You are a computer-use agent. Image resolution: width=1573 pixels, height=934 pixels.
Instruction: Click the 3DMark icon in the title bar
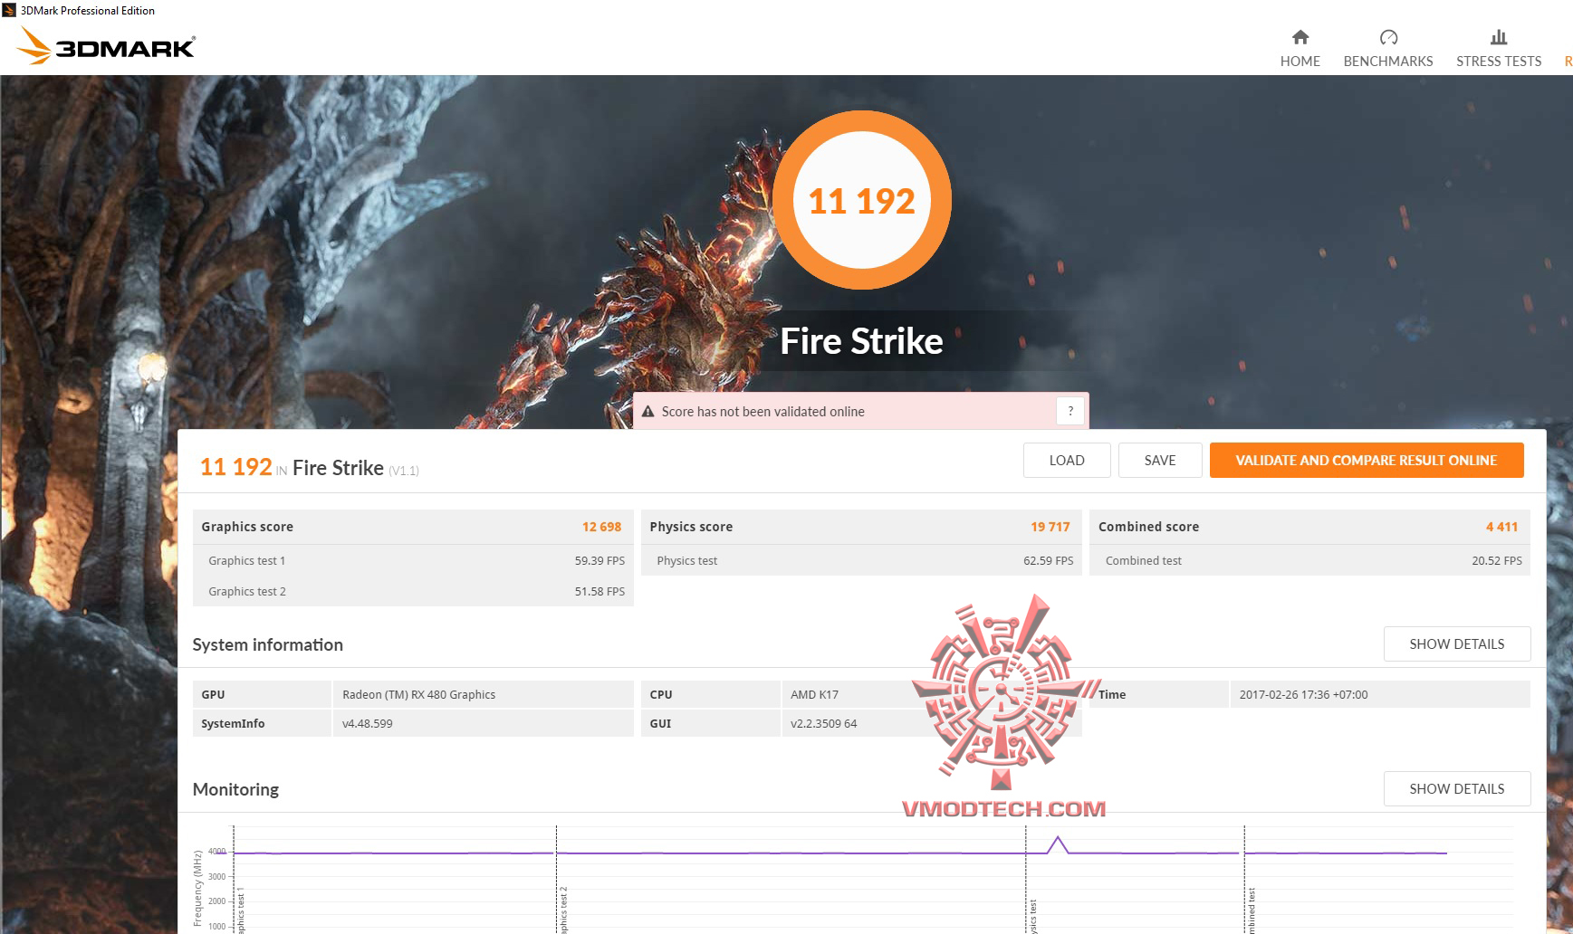(9, 10)
